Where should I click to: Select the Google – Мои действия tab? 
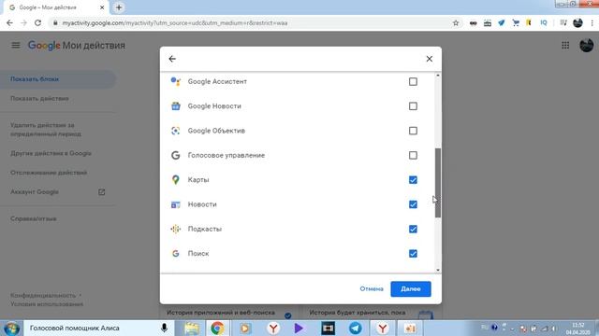point(55,7)
